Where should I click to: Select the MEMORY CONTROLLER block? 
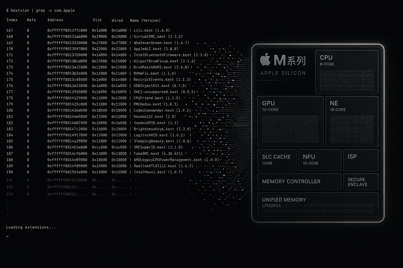coord(299,182)
